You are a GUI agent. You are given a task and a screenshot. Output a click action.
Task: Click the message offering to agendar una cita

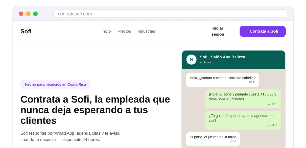point(243,120)
